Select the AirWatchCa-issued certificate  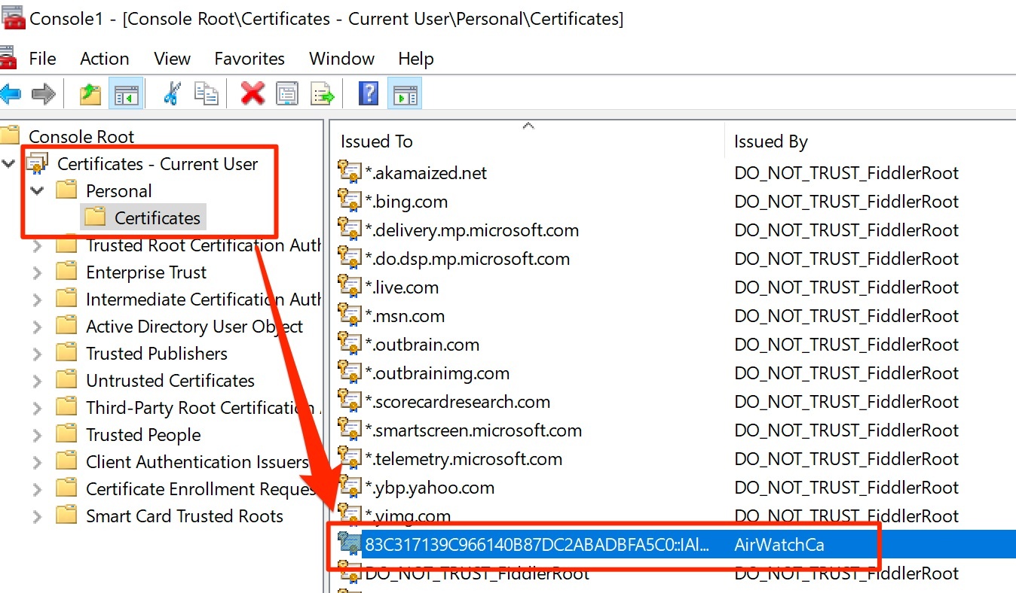[535, 545]
